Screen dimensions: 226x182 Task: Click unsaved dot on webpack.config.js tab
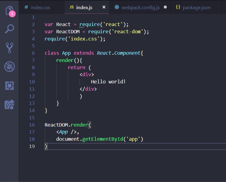[x=165, y=7]
